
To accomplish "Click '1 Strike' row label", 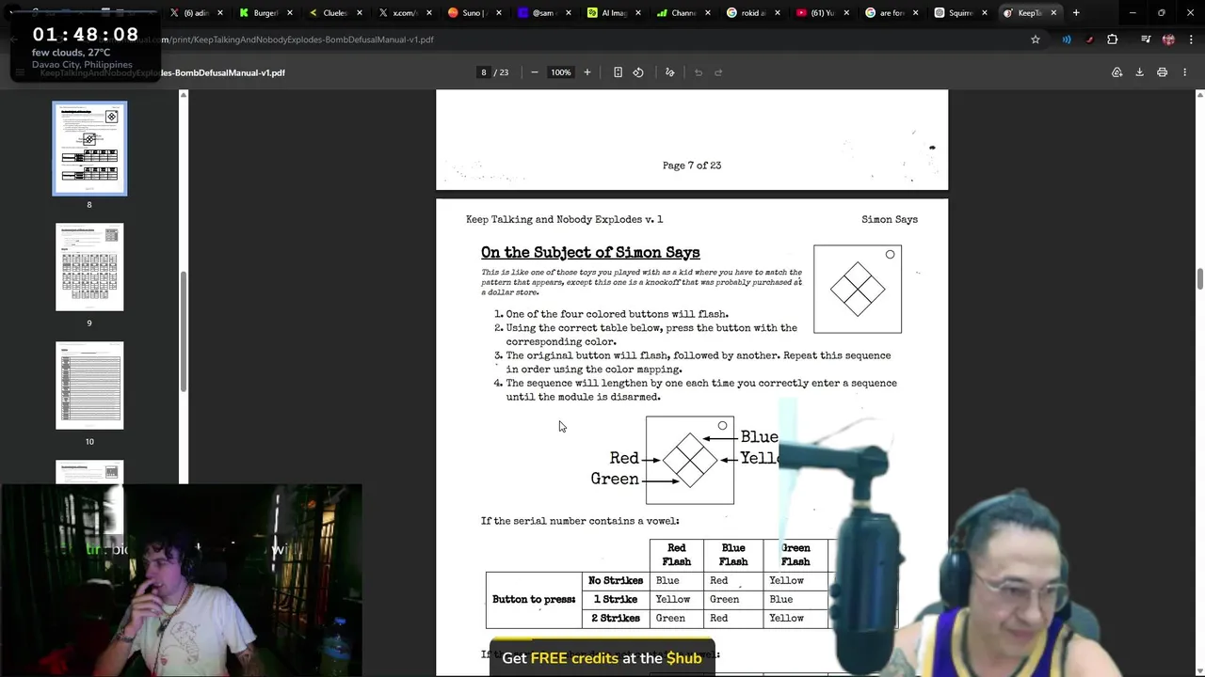I will tap(616, 599).
